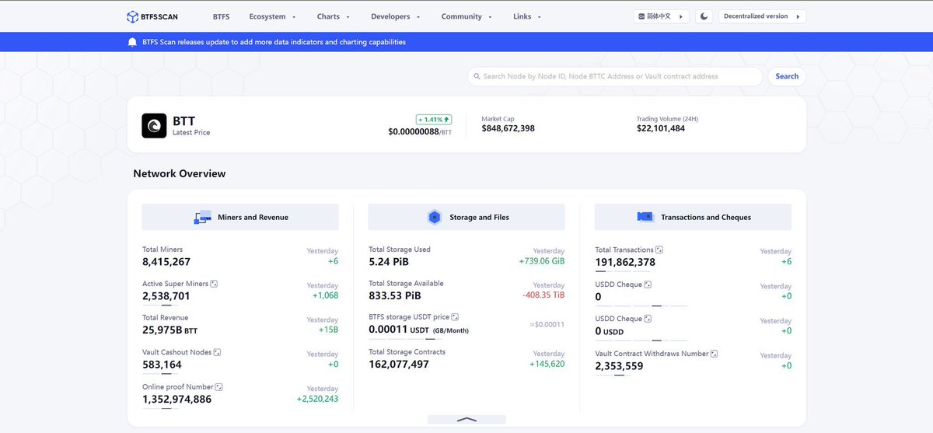Expand the Community menu

pos(466,16)
